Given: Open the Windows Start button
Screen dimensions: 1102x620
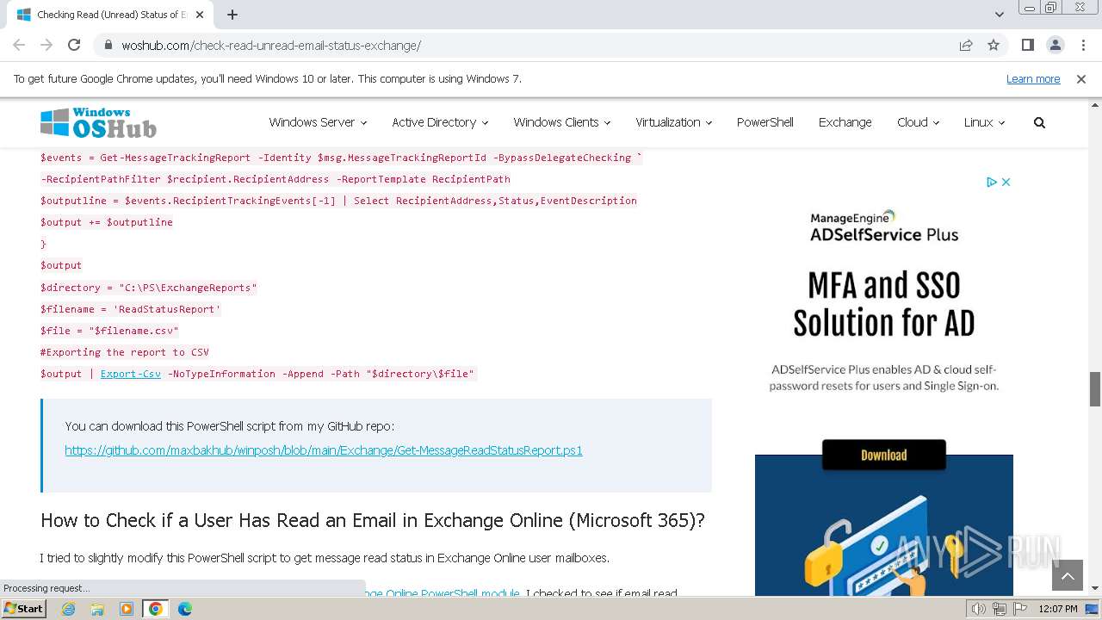Looking at the screenshot, I should pos(24,609).
